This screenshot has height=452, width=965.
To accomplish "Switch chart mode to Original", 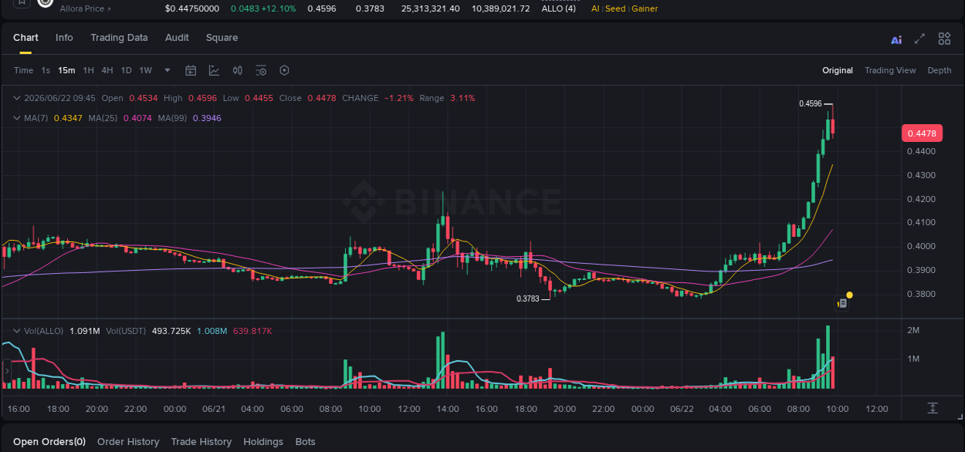I will (x=838, y=70).
